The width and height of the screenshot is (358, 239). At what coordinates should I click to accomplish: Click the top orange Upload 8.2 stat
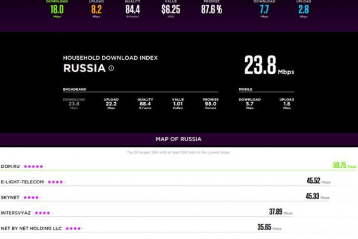(x=97, y=10)
